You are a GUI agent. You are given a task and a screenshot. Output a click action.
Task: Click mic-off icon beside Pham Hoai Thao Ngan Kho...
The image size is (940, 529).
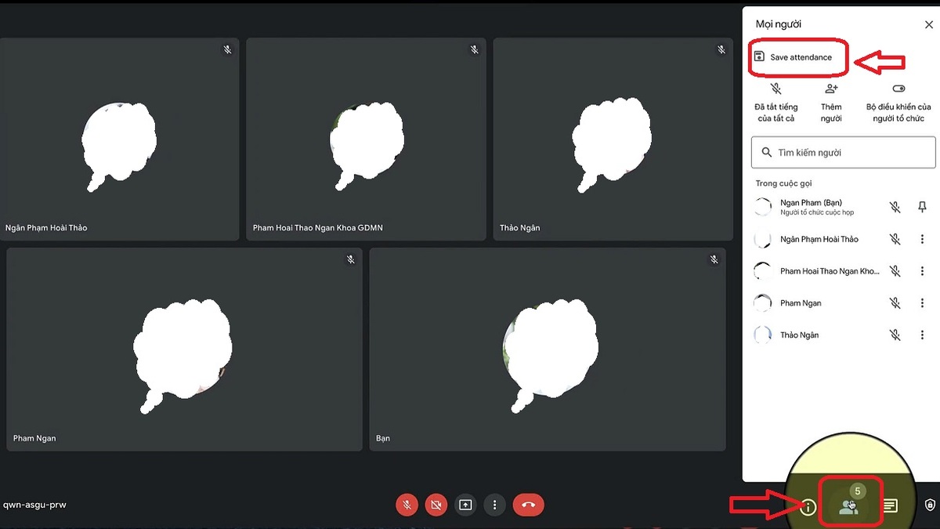pos(895,271)
